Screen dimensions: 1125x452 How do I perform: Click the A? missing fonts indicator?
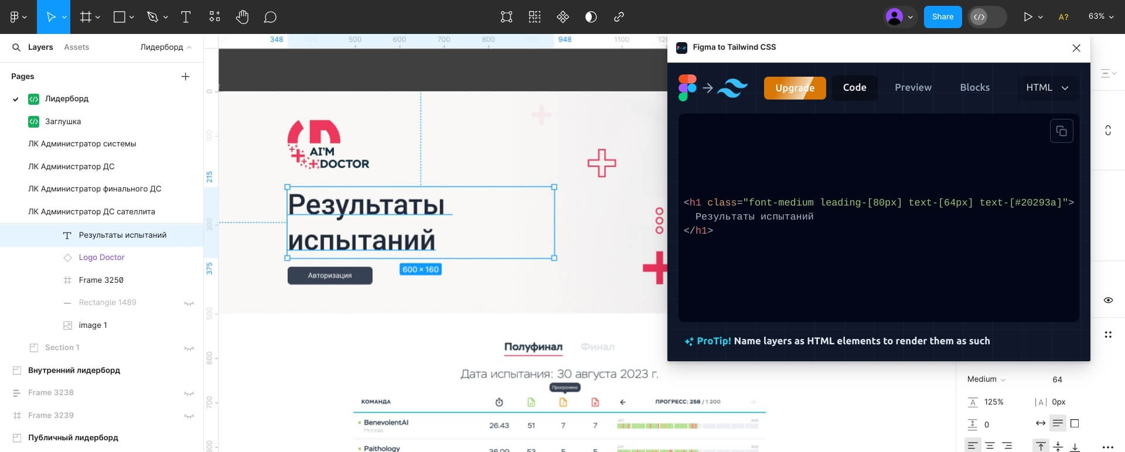pos(1063,17)
